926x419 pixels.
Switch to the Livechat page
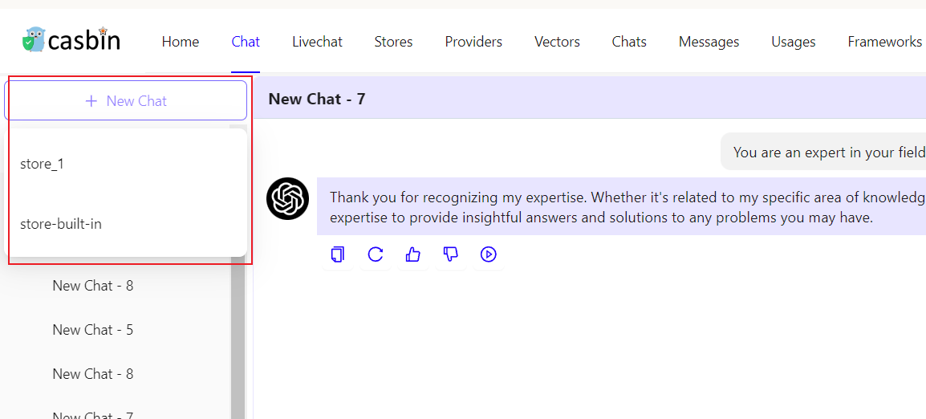point(317,42)
